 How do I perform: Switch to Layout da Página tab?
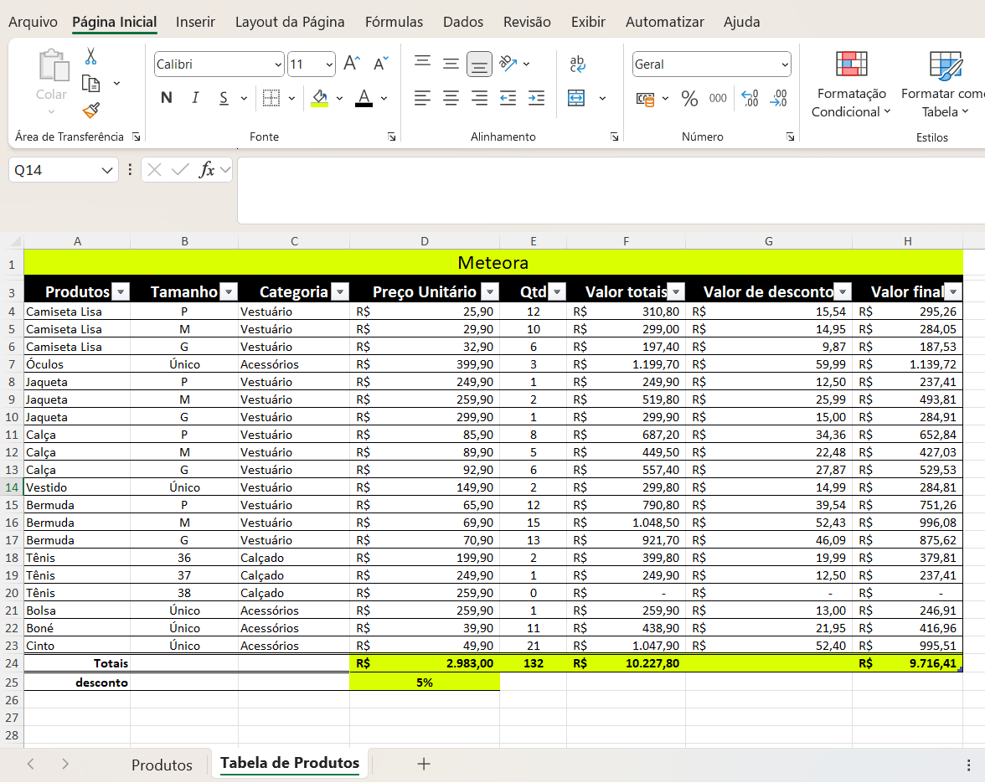coord(290,22)
